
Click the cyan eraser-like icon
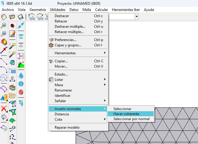point(12,63)
